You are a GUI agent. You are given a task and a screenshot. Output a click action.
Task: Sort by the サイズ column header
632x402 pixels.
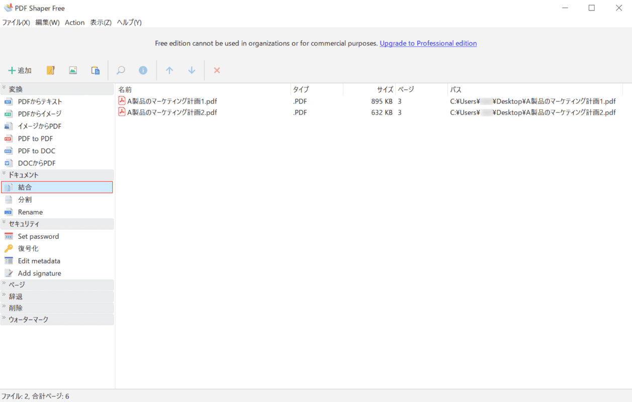click(370, 89)
